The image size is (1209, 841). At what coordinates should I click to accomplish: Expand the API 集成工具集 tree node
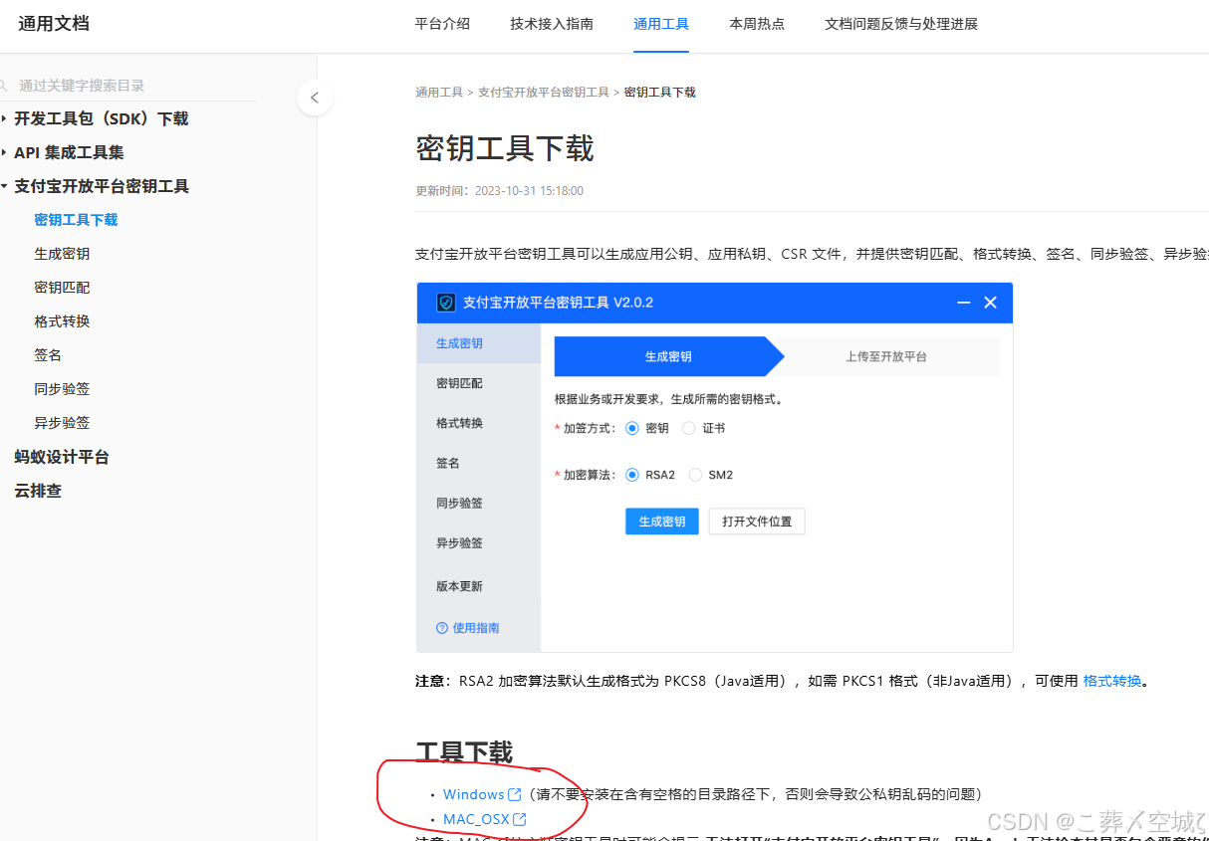[4, 152]
